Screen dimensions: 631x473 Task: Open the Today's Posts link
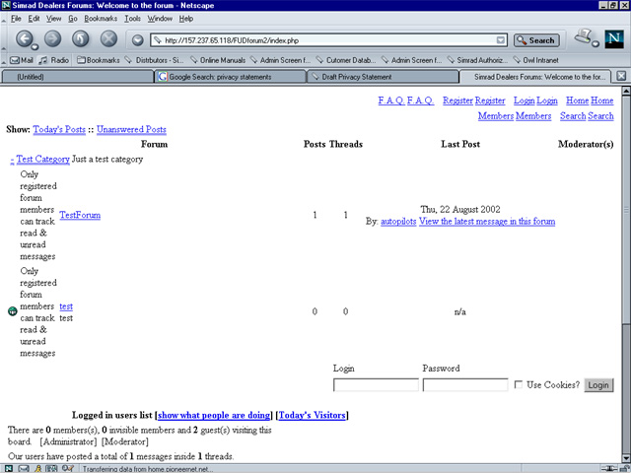59,129
